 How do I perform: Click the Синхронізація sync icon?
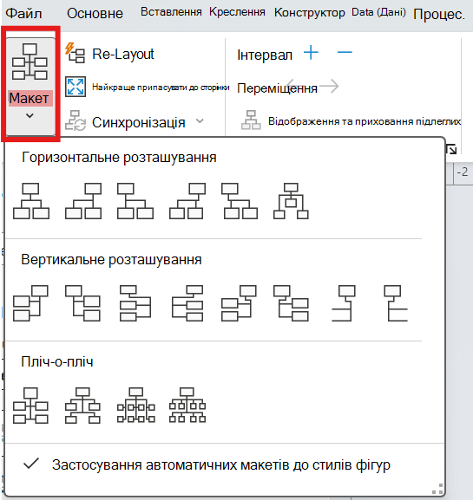tap(76, 120)
